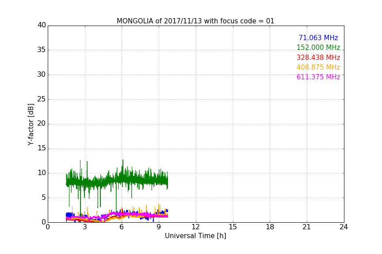Click the x-axis tick value 3
The image size is (382, 254).
pyautogui.click(x=85, y=227)
